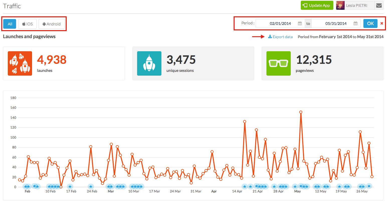Filter traffic by iOS
This screenshot has width=388, height=205.
pos(27,24)
